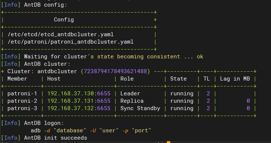Click the Member column header
This screenshot has width=271, height=143.
[17, 79]
